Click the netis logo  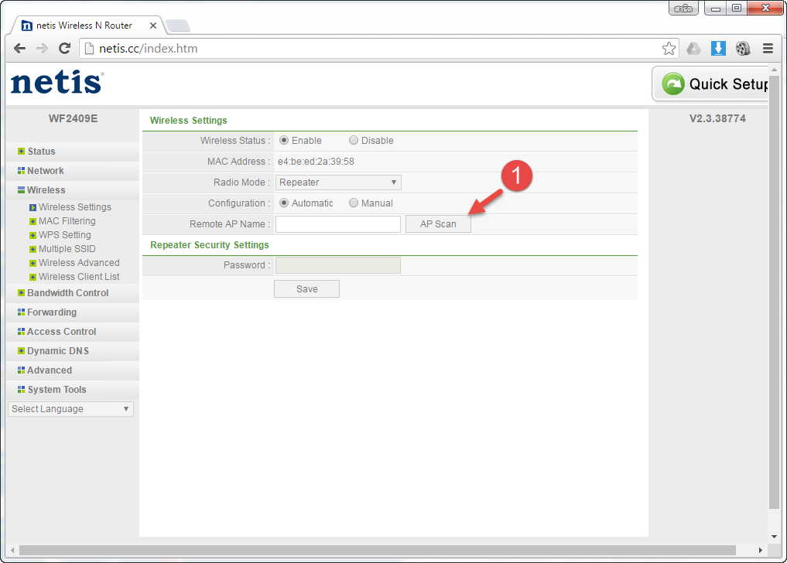click(57, 82)
